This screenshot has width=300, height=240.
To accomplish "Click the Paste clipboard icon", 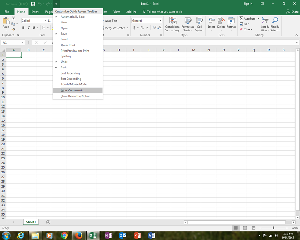I will point(6,21).
